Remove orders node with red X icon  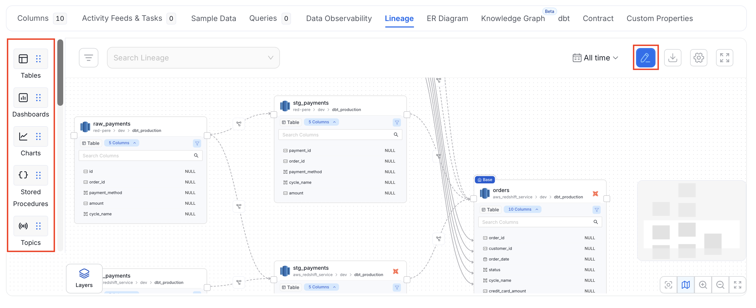[595, 194]
